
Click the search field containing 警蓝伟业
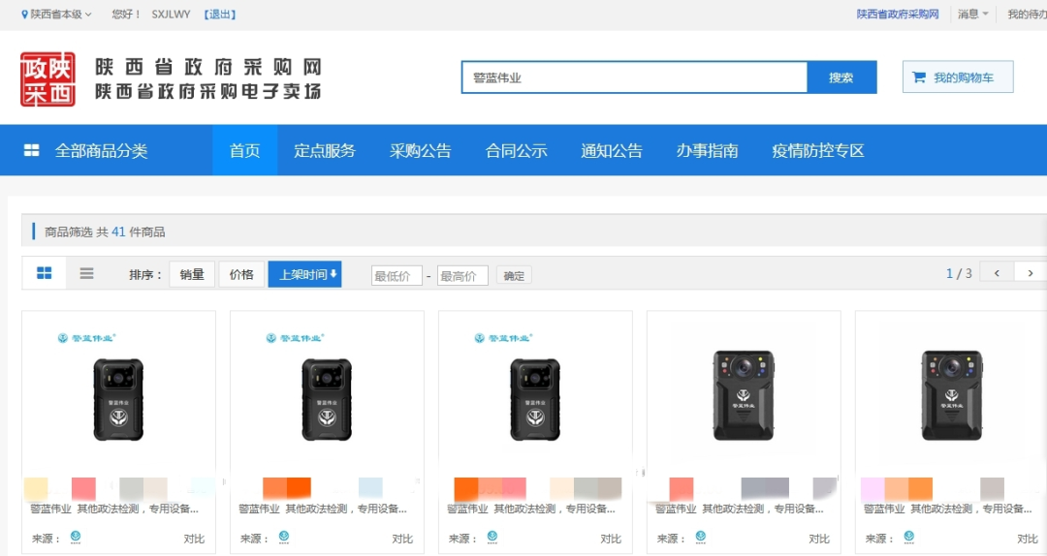tap(634, 77)
